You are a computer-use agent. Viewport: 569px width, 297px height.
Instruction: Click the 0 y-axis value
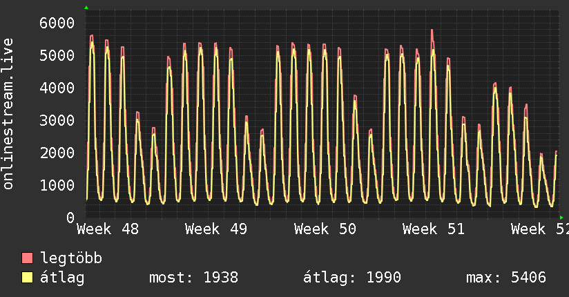click(70, 218)
